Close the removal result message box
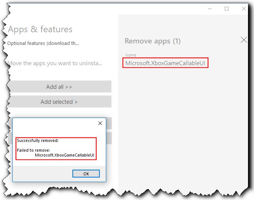254x200 pixels. click(x=100, y=123)
